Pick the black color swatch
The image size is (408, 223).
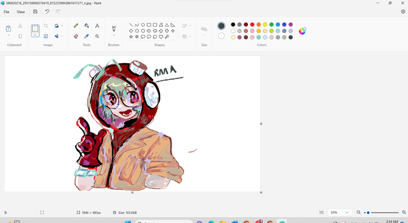click(233, 24)
